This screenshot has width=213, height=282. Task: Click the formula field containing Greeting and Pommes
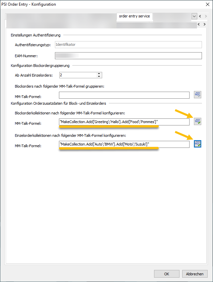[x=124, y=122]
